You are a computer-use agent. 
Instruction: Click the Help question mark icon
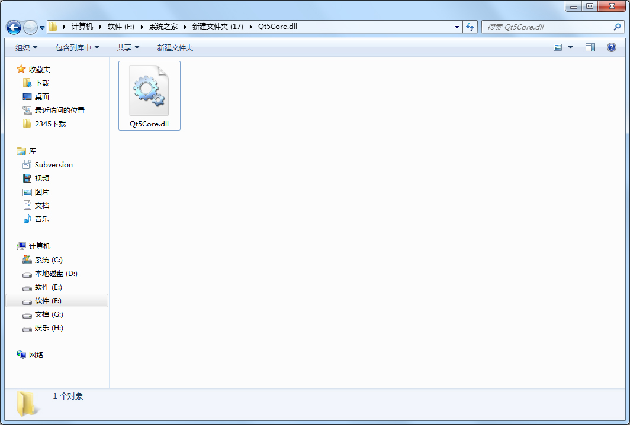(x=611, y=47)
